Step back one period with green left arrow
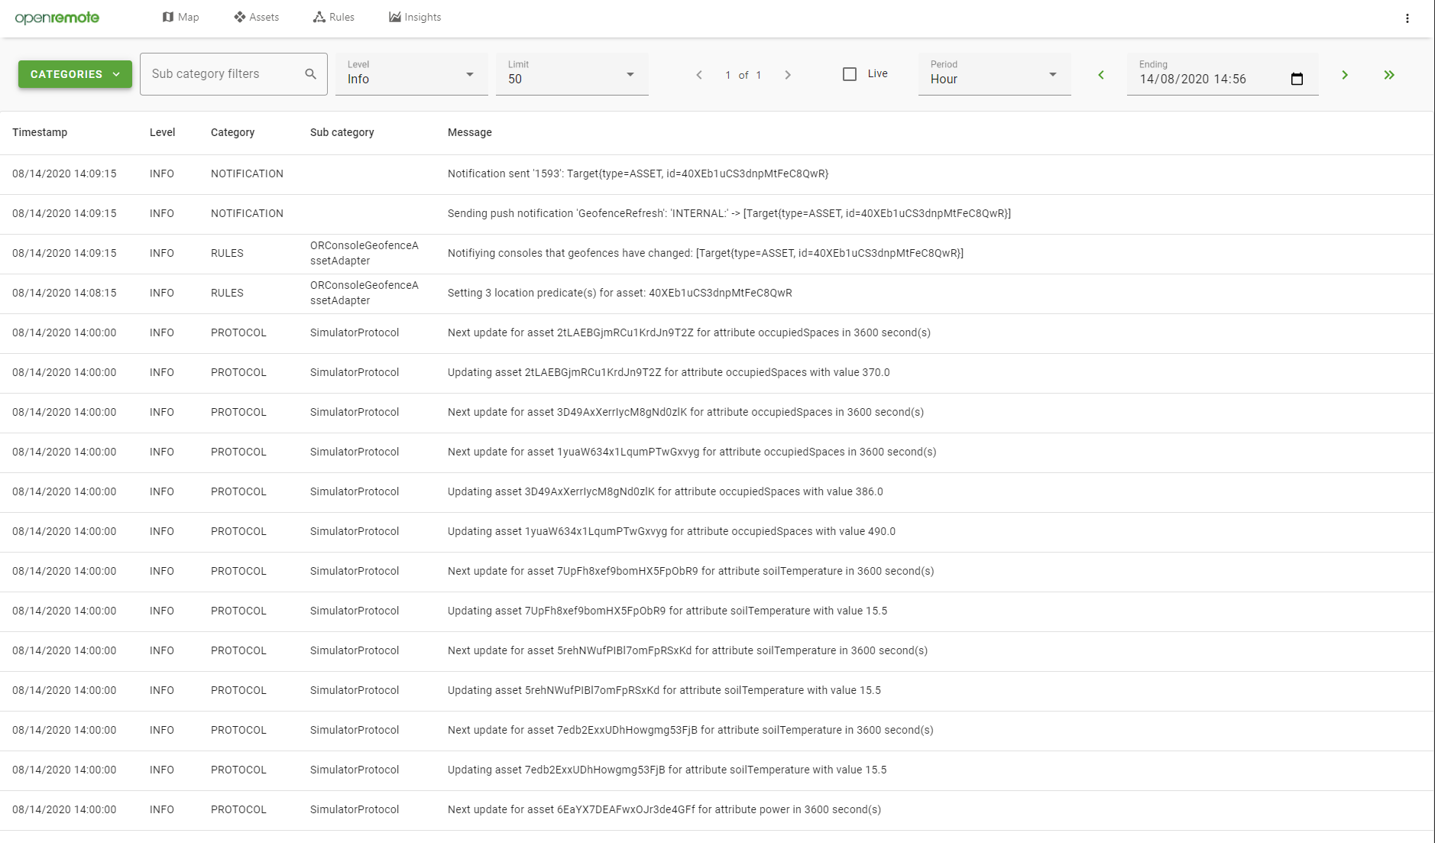Screen dimensions: 1435x843 [x=1101, y=75]
